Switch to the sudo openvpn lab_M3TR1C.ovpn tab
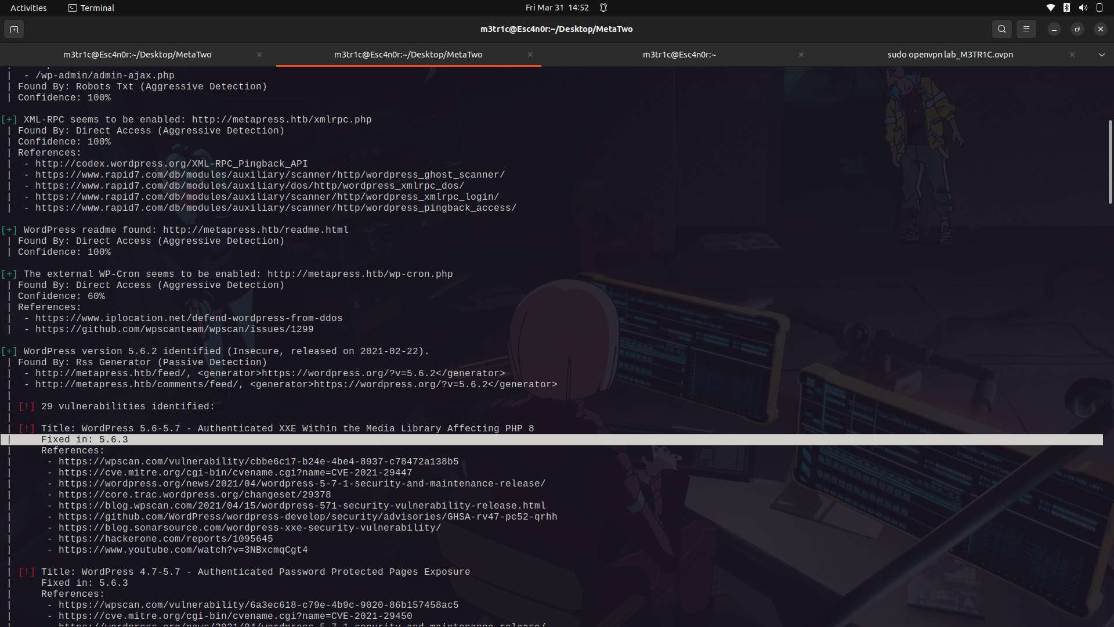This screenshot has height=627, width=1114. point(950,55)
